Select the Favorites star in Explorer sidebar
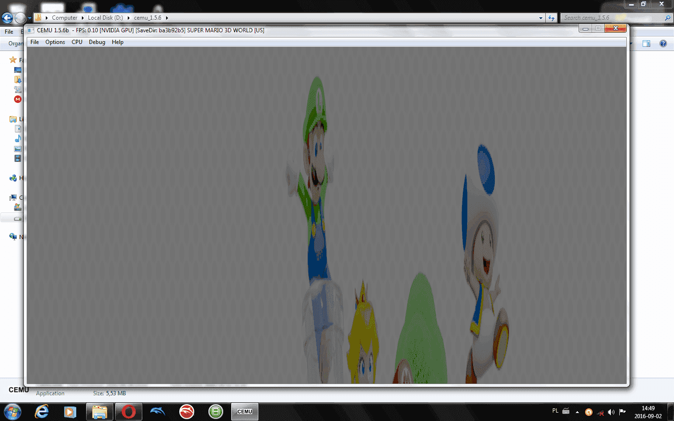This screenshot has width=674, height=421. [x=13, y=60]
